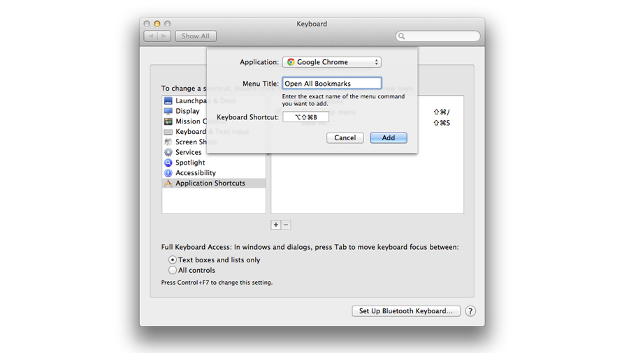Open help with the question mark button

(470, 311)
